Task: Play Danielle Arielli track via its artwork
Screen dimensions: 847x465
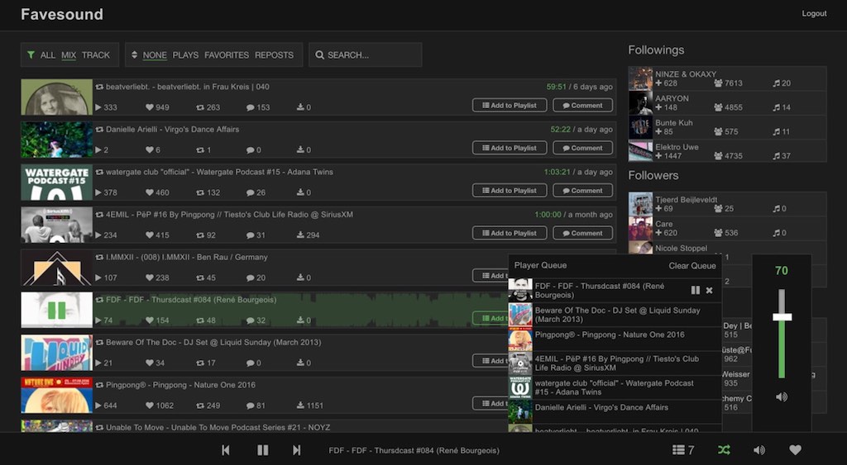Action: (x=57, y=140)
